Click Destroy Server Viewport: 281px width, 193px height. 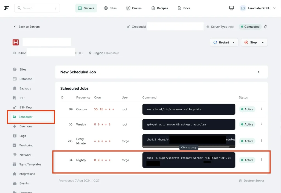(254, 181)
